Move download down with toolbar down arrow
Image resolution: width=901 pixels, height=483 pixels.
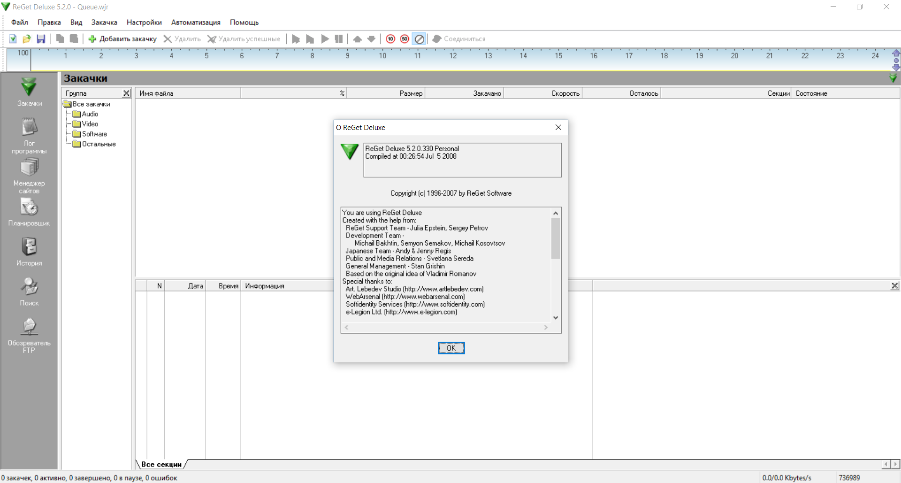click(371, 39)
